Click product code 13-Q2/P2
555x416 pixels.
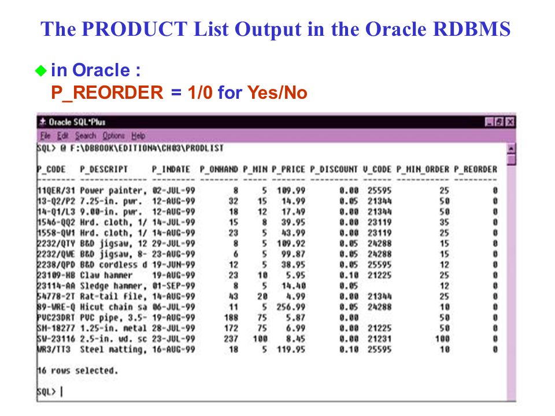pyautogui.click(x=56, y=201)
